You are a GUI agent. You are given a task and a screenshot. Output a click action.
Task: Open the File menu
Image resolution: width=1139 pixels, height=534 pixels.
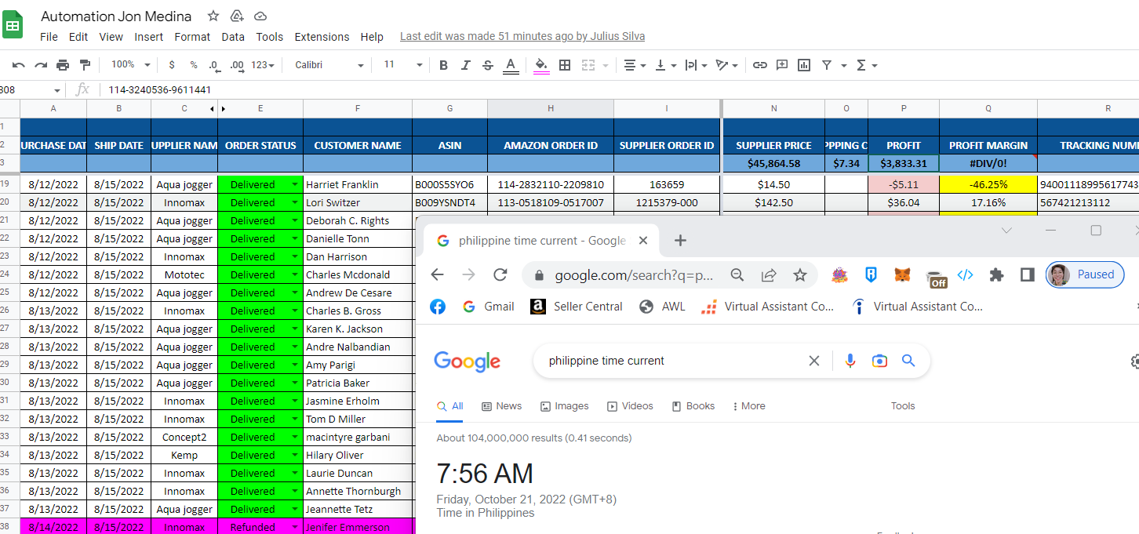(x=49, y=37)
